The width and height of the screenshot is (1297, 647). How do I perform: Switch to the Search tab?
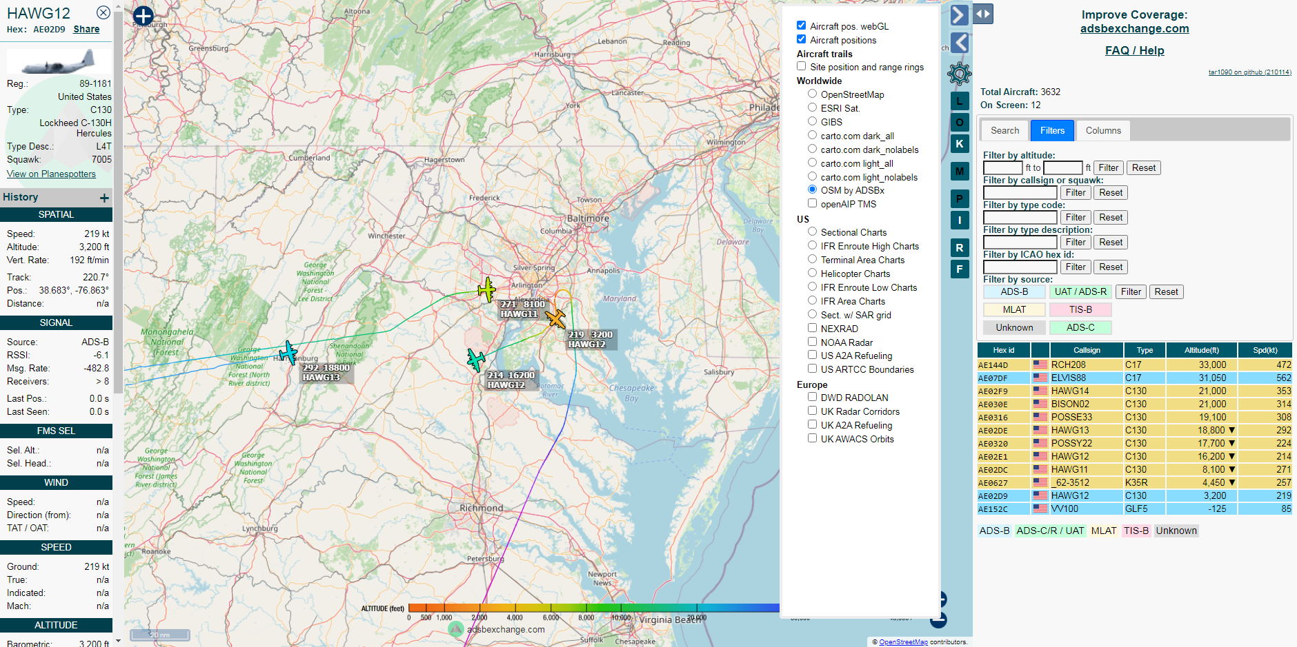coord(1004,130)
